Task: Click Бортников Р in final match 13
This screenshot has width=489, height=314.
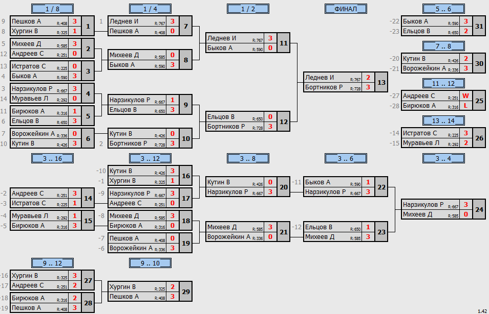Action: (x=324, y=87)
